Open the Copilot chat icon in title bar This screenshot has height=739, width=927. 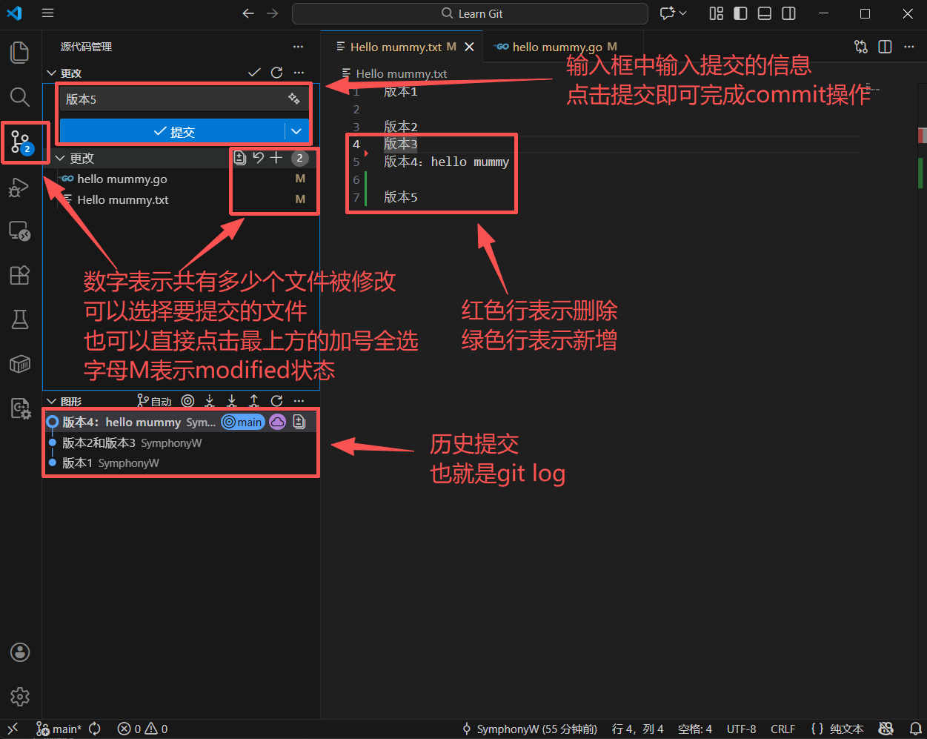tap(668, 13)
